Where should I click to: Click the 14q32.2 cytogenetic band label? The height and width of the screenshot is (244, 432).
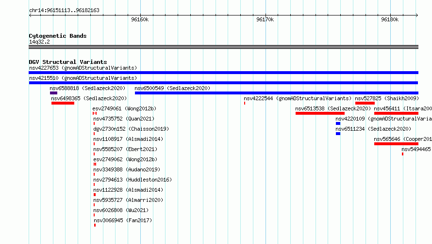[x=39, y=42]
